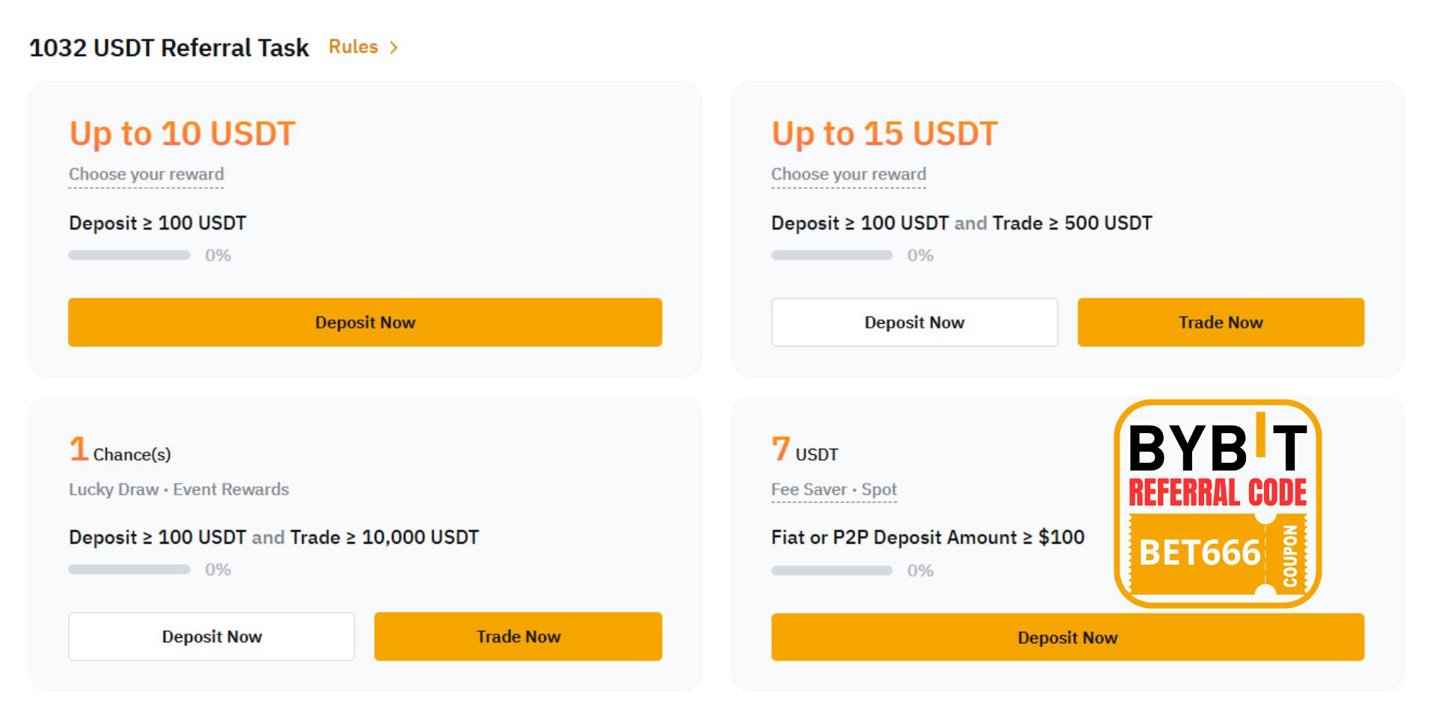Click the progress bar in 10 USDT card
This screenshot has width=1436, height=718.
click(x=129, y=255)
